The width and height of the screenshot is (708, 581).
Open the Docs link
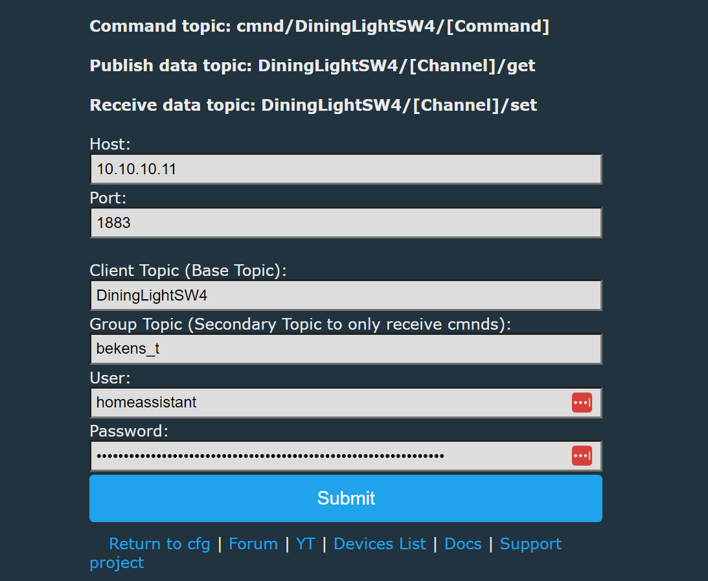click(x=462, y=544)
